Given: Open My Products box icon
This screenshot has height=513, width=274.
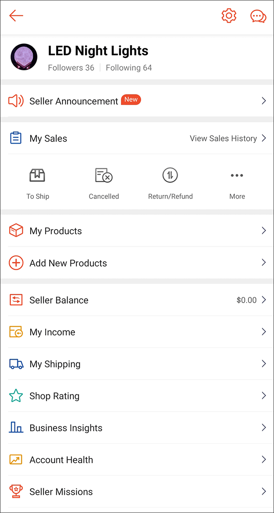Looking at the screenshot, I should (x=16, y=230).
